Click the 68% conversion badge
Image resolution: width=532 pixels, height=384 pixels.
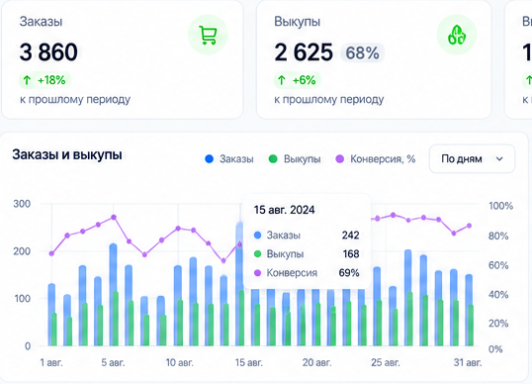362,53
